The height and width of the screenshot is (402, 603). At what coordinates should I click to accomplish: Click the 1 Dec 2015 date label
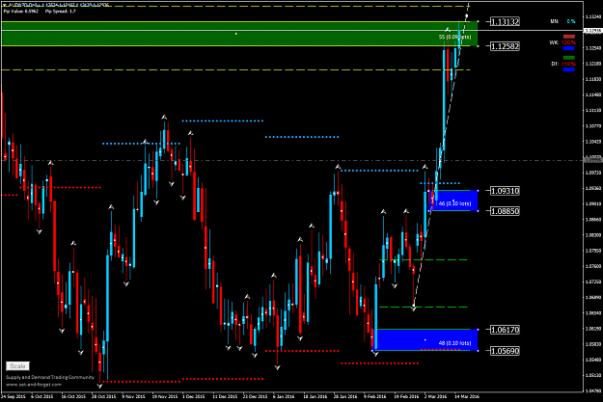click(193, 396)
